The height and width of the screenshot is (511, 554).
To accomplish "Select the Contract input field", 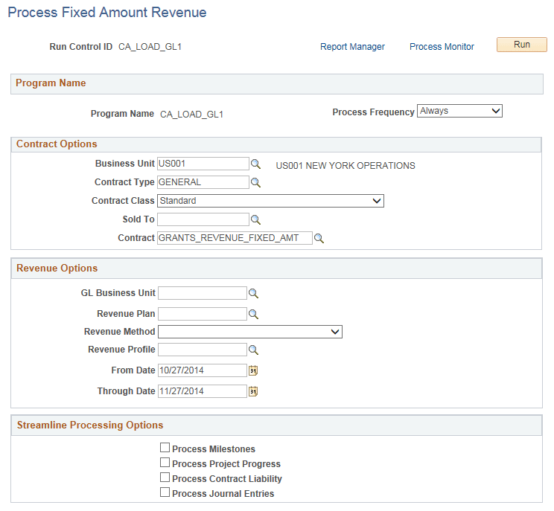I will (235, 238).
